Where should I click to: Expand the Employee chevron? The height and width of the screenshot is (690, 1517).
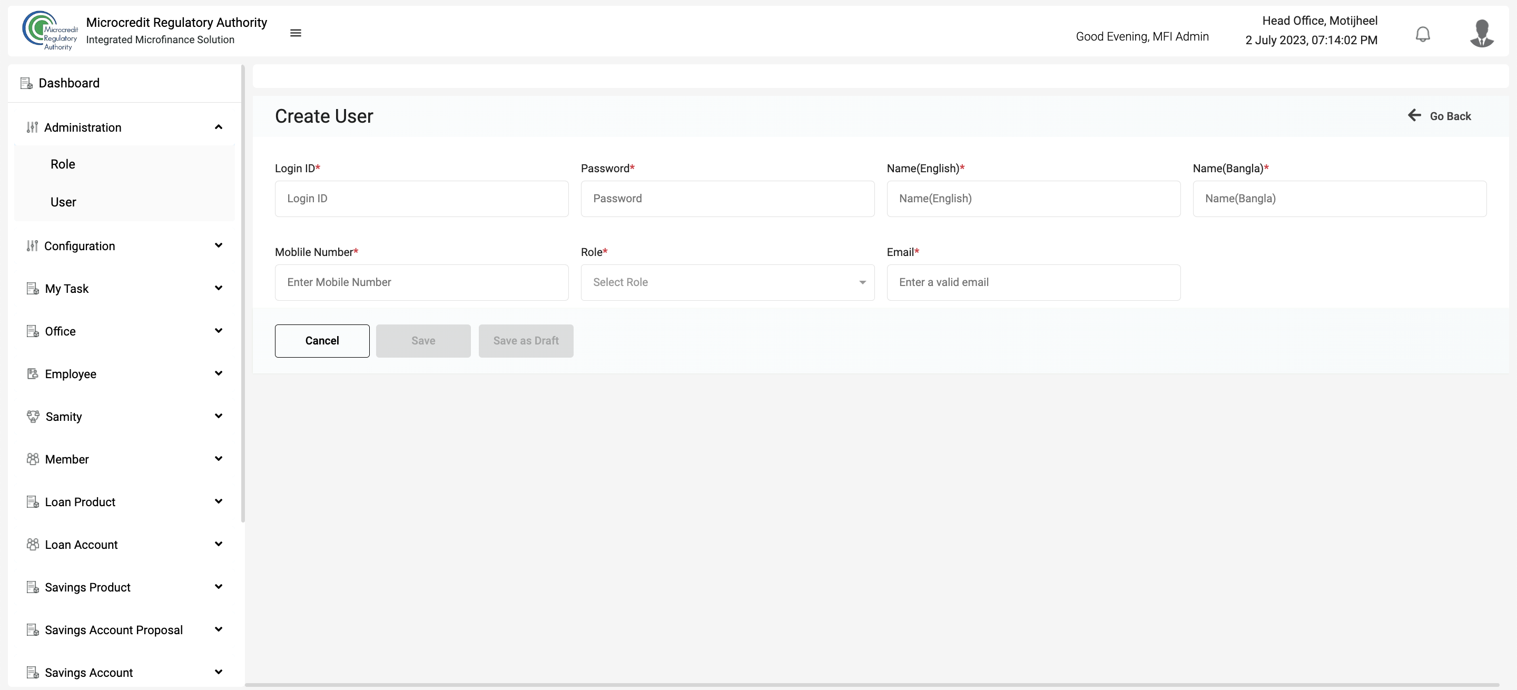[219, 373]
